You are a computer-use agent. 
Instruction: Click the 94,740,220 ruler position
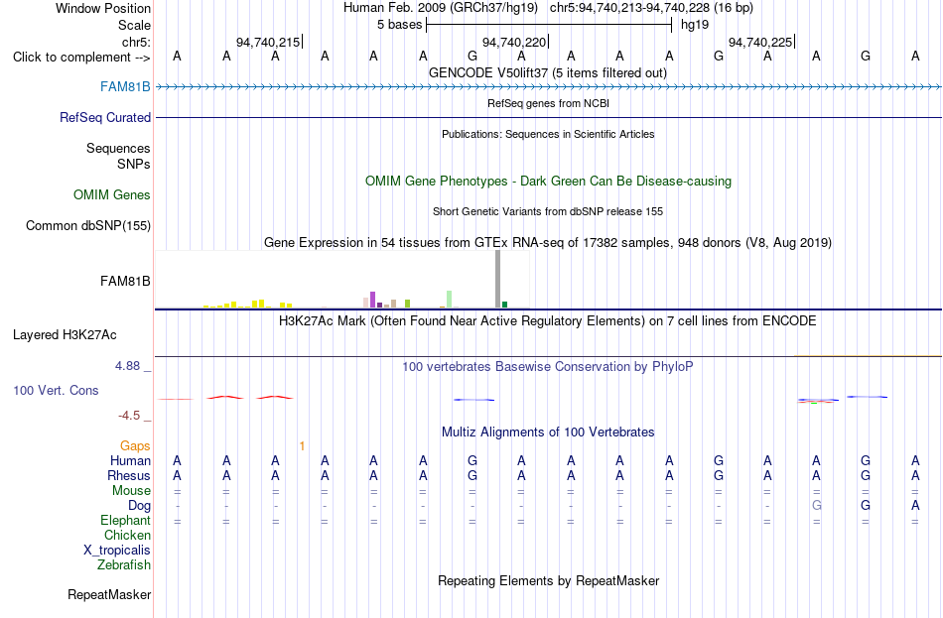pyautogui.click(x=514, y=42)
